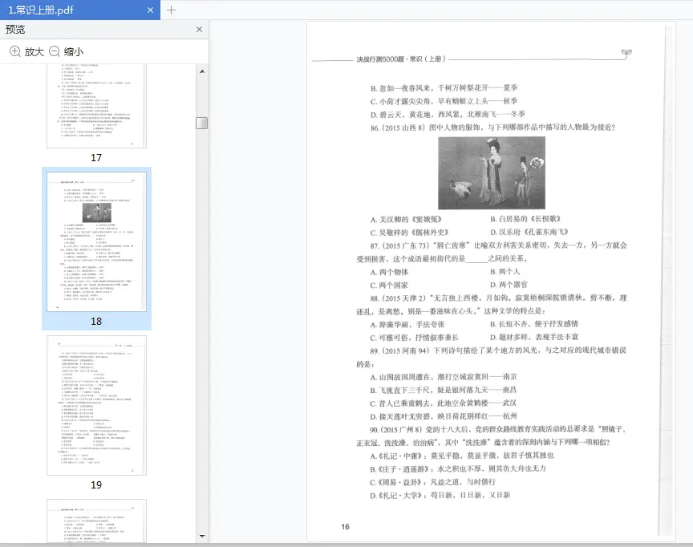Open the thumbnail below page 19
The image size is (693, 547).
tap(96, 521)
